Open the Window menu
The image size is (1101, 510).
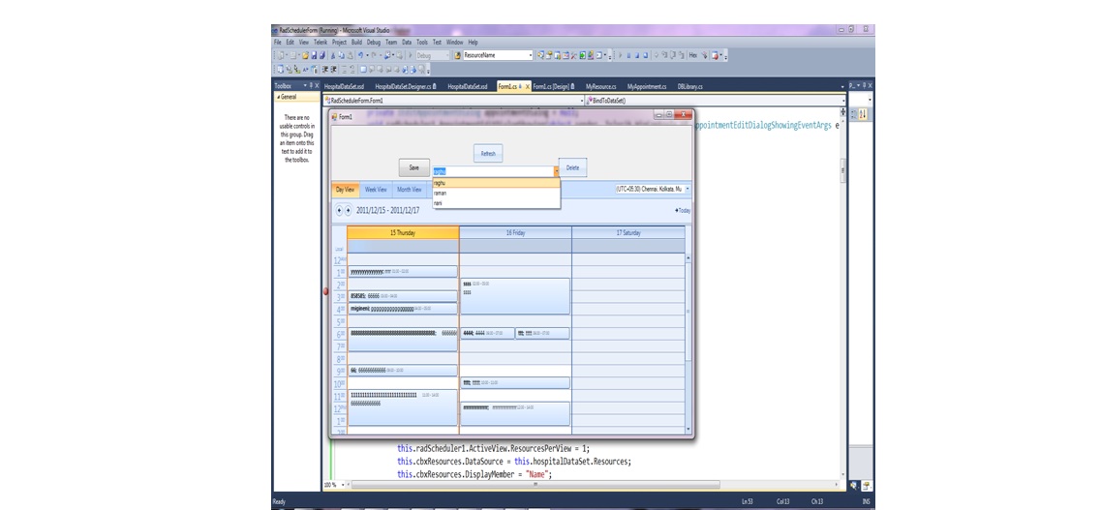click(x=454, y=42)
